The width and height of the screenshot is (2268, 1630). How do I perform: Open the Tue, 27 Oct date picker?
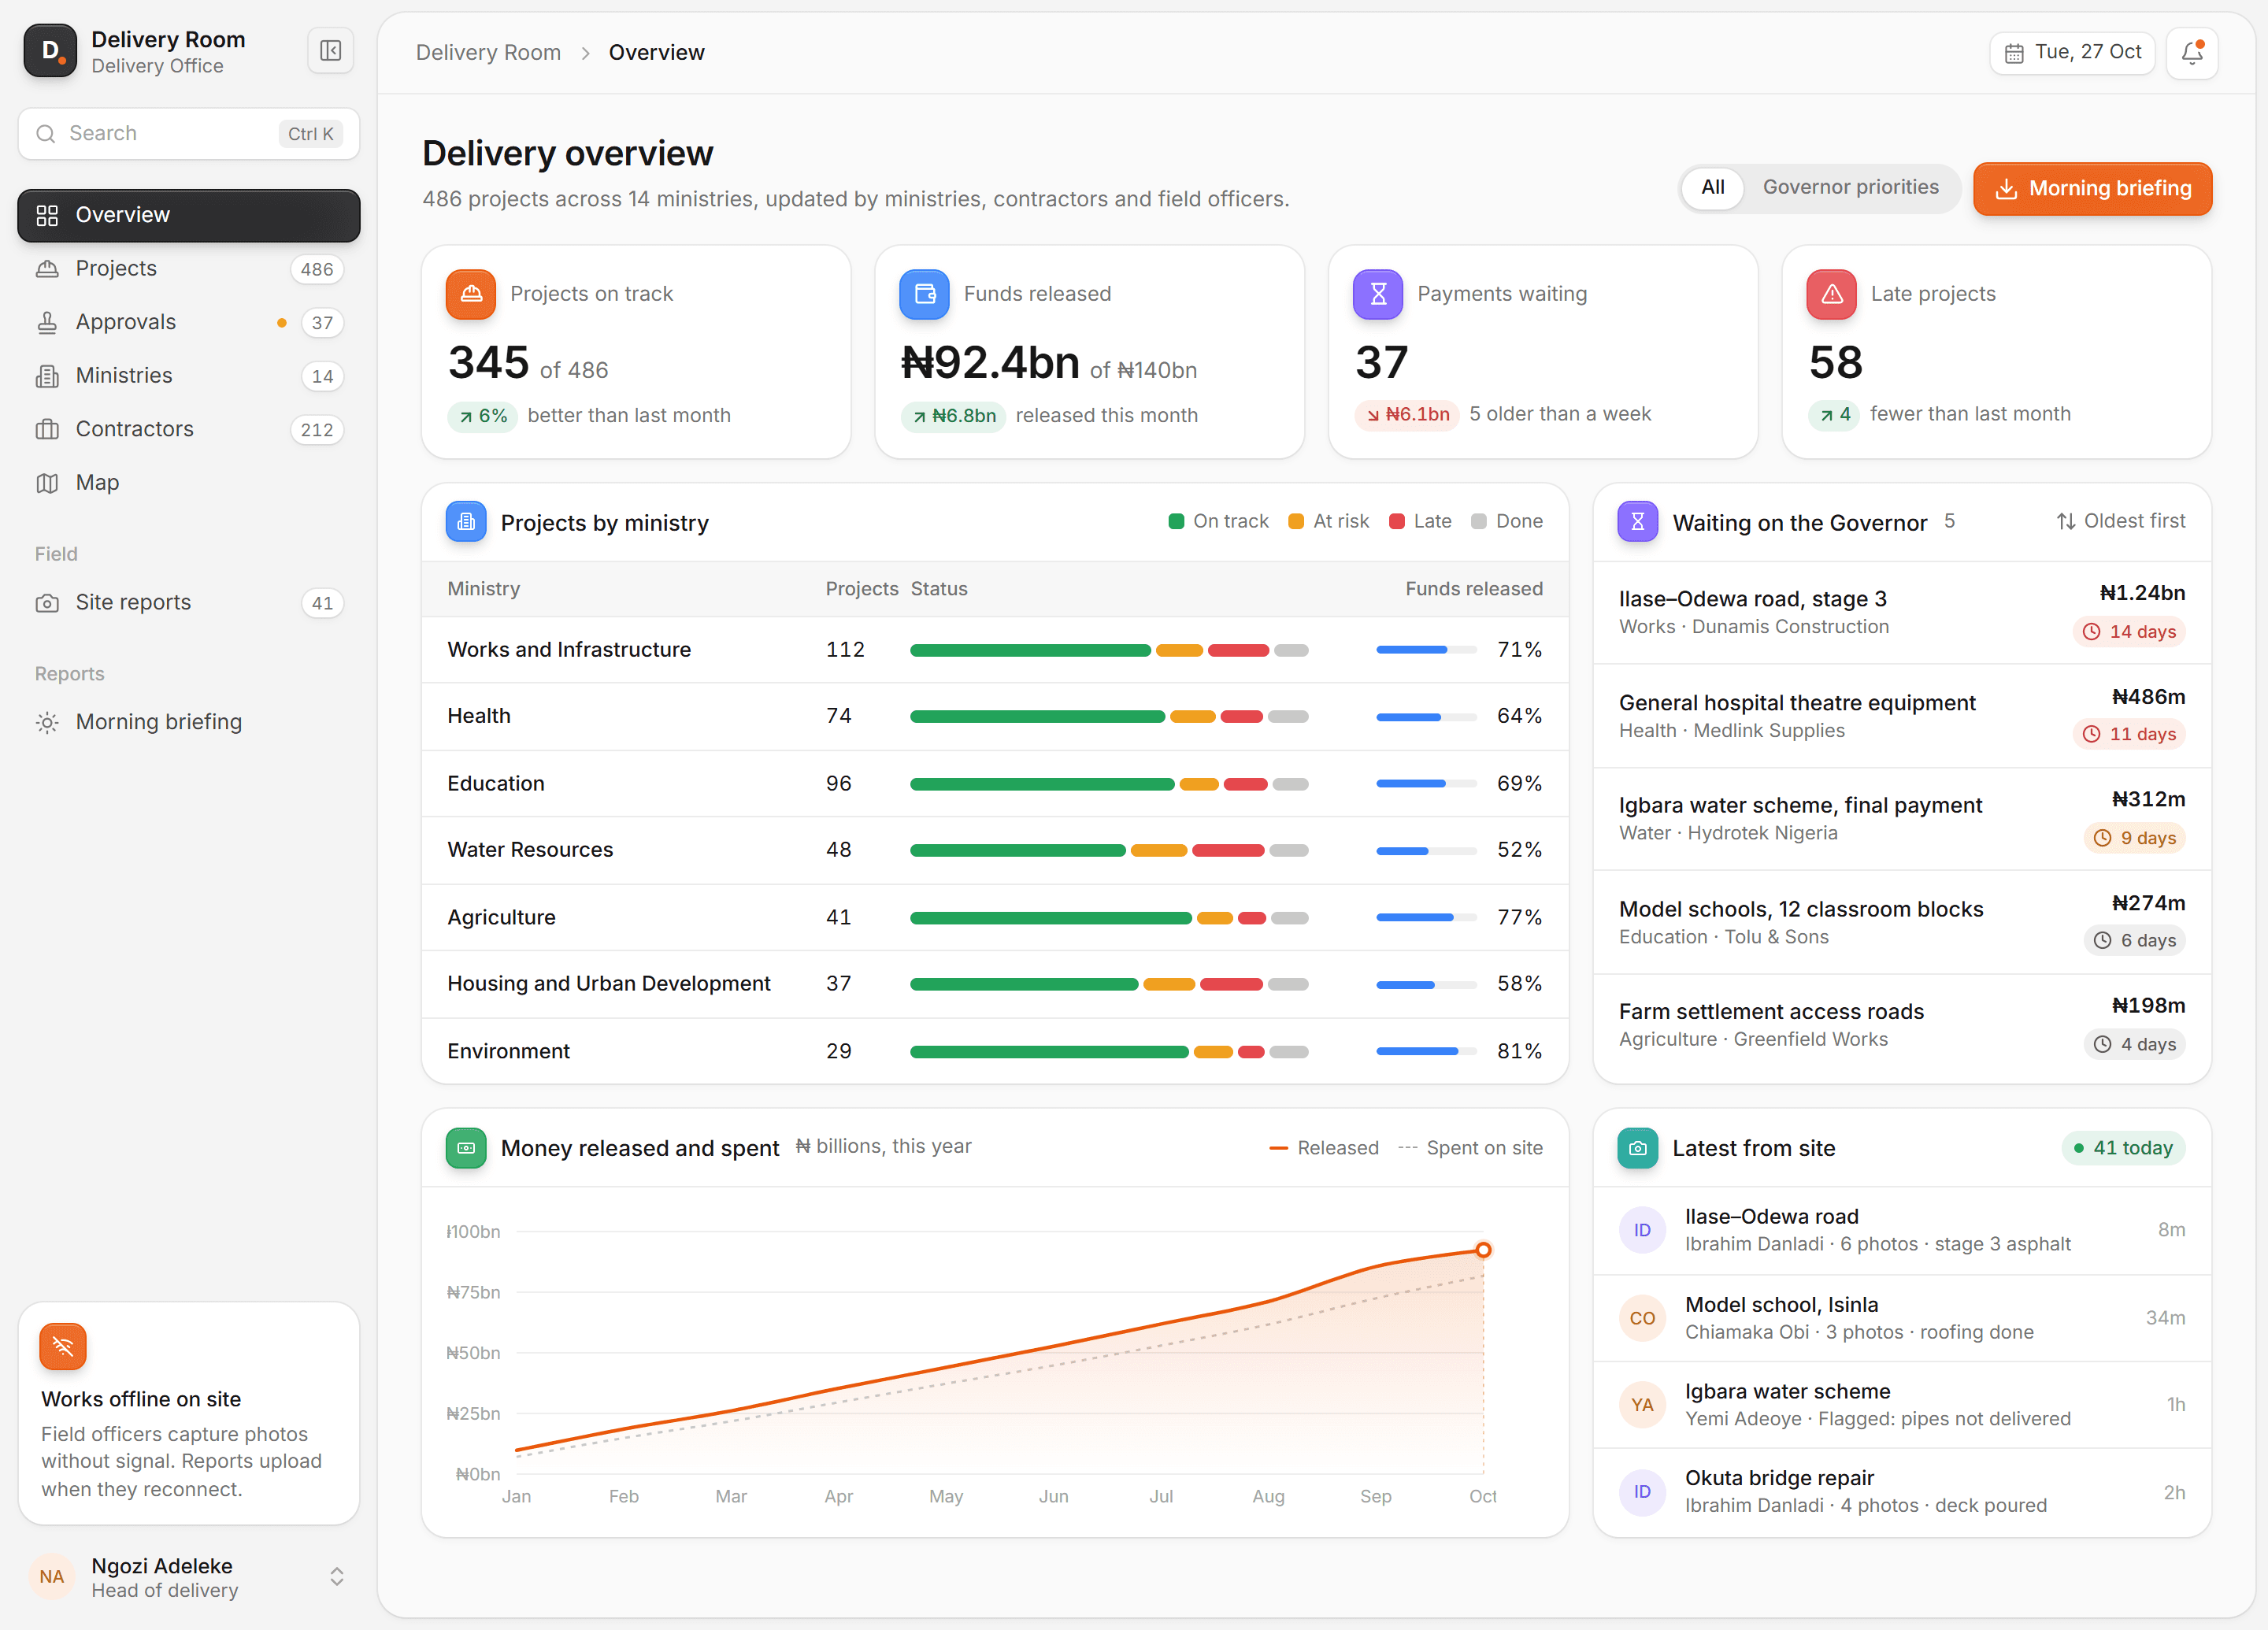2072,52
